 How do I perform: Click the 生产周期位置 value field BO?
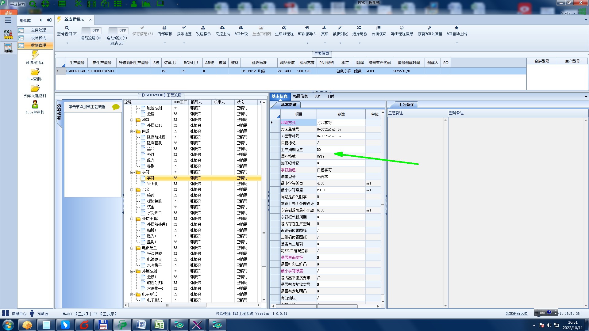[341, 150]
